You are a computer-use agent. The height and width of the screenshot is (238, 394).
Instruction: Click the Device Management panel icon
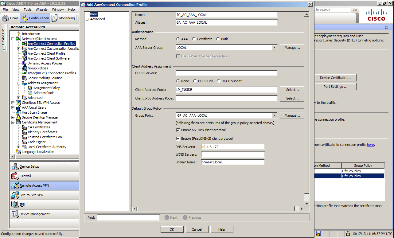(15, 214)
